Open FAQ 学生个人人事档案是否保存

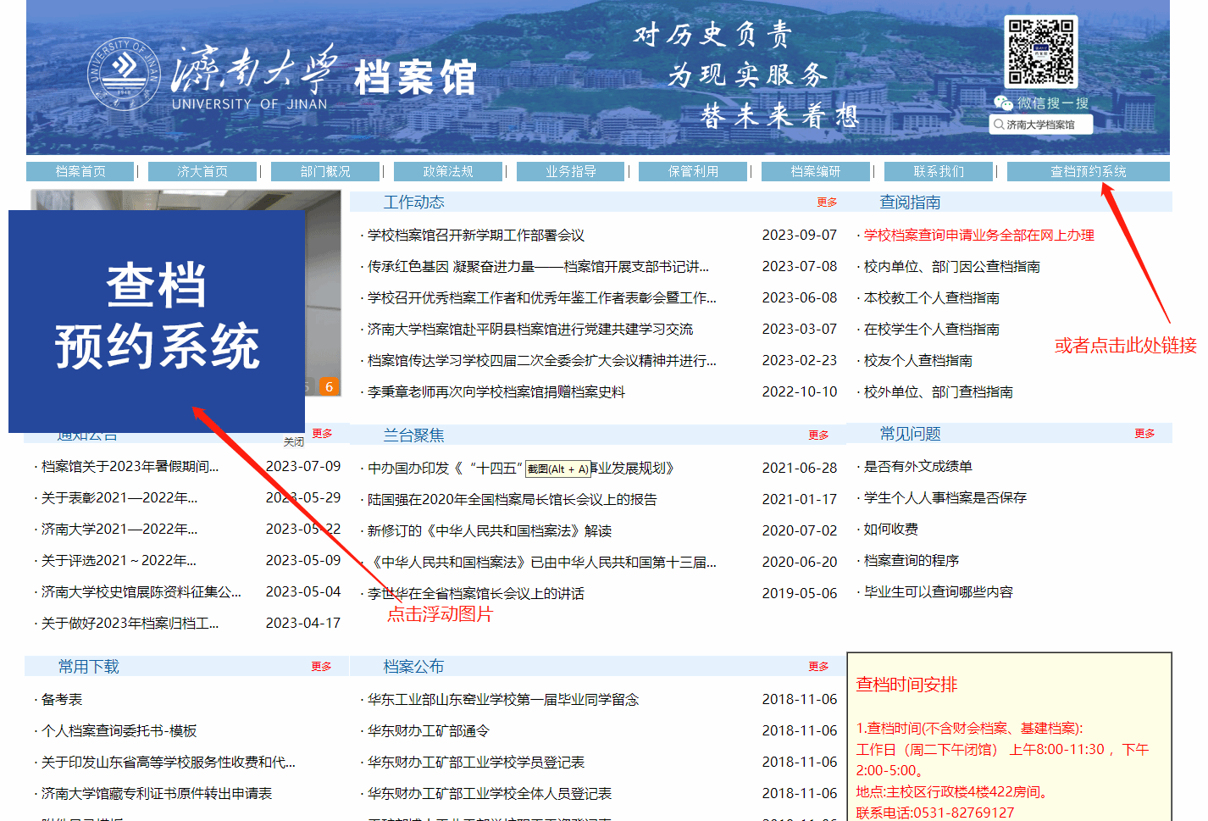[x=945, y=497]
